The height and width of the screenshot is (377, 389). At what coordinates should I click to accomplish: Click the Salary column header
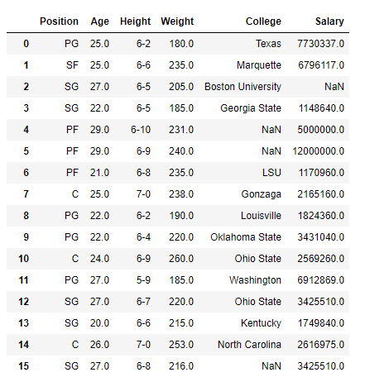(329, 21)
